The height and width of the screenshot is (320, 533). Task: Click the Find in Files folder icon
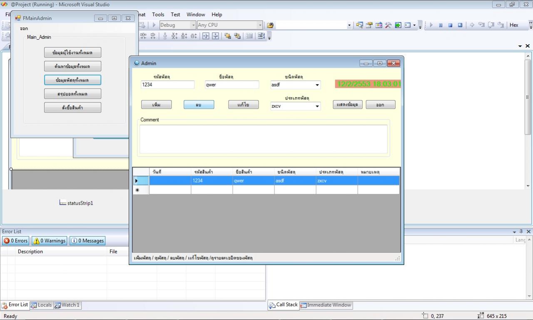click(x=270, y=25)
